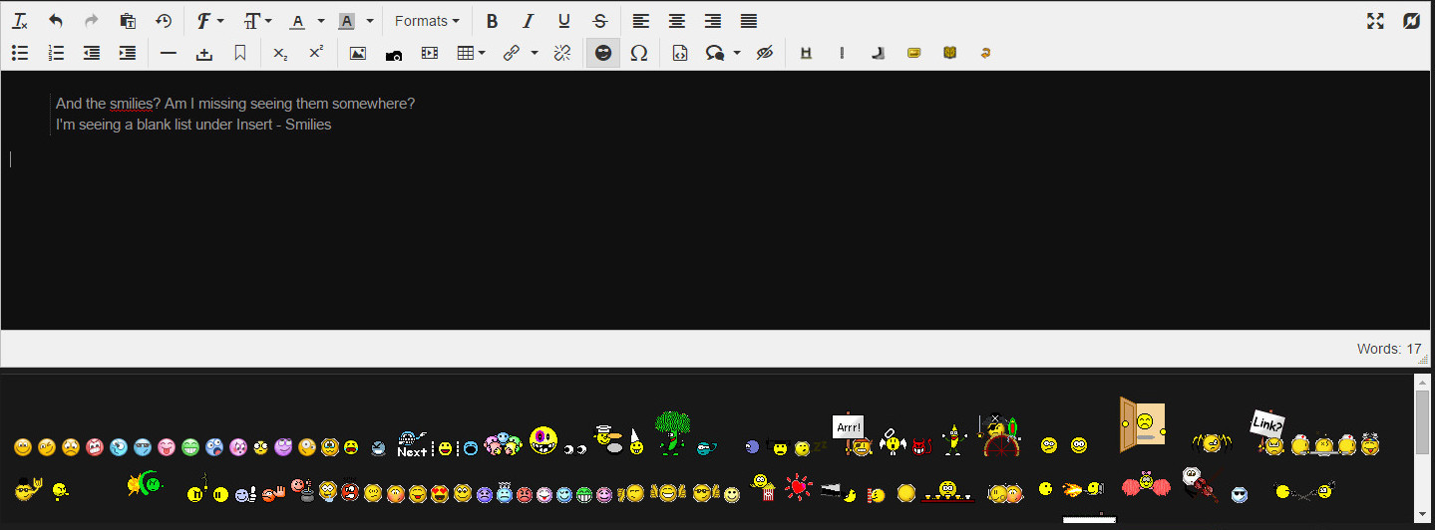
Task: Increase the indent level
Action: pyautogui.click(x=128, y=54)
